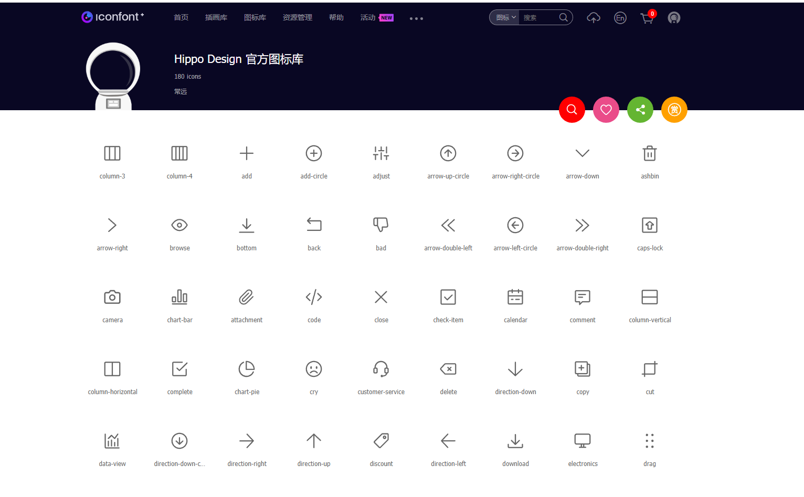Image resolution: width=804 pixels, height=497 pixels.
Task: Open the 资源管理 menu
Action: click(x=298, y=18)
